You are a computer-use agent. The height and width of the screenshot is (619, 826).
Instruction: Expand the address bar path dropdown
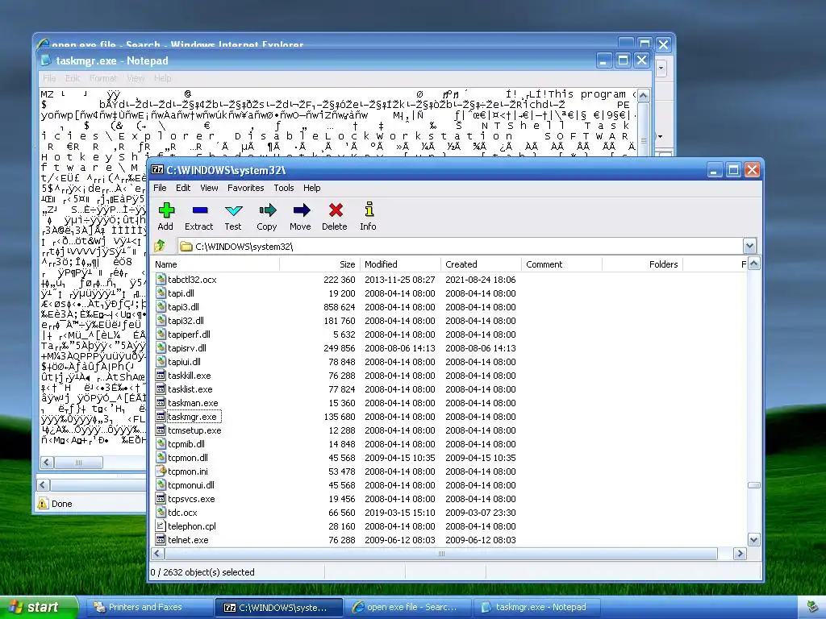pos(749,246)
